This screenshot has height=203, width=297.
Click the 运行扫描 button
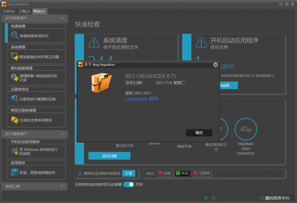pyautogui.click(x=109, y=156)
